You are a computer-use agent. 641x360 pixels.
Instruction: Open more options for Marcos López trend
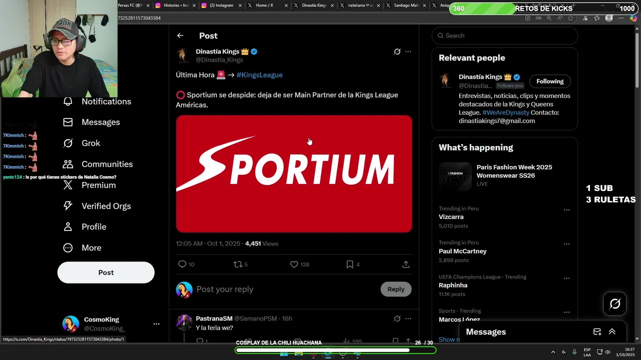tap(567, 312)
